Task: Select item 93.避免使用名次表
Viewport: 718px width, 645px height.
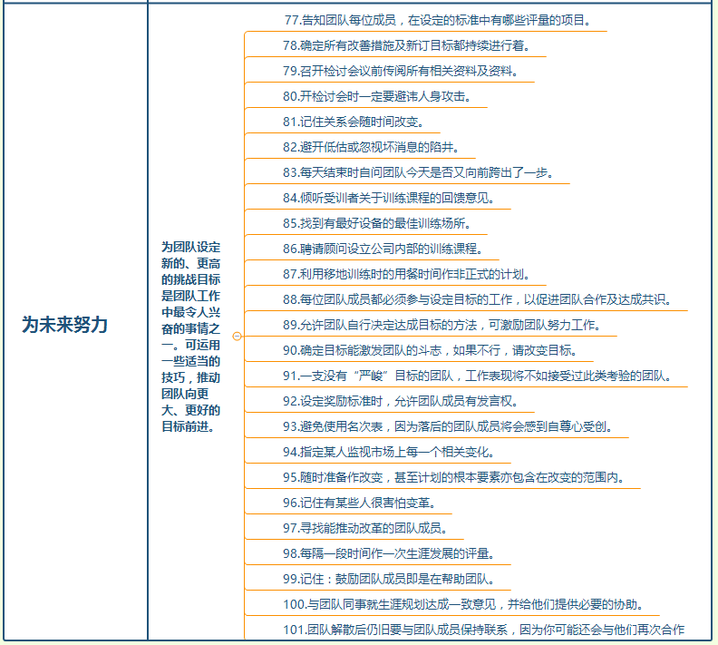Action: click(448, 427)
